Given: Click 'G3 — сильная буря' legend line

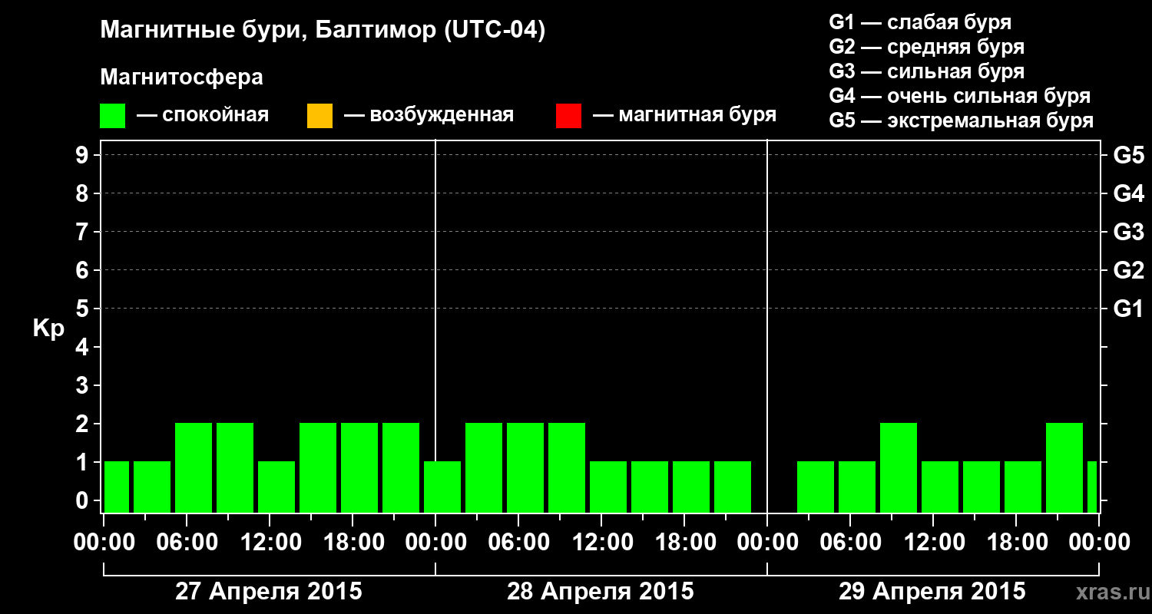Looking at the screenshot, I should pyautogui.click(x=927, y=71).
